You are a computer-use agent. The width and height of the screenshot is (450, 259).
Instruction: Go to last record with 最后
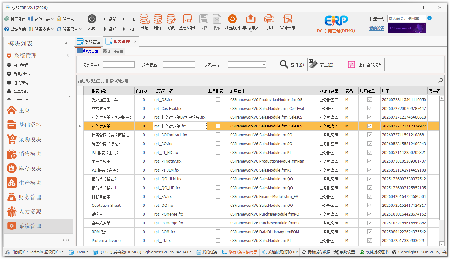110,29
